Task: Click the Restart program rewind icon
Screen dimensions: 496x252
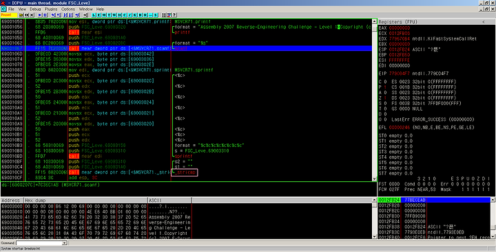Action: click(x=27, y=15)
